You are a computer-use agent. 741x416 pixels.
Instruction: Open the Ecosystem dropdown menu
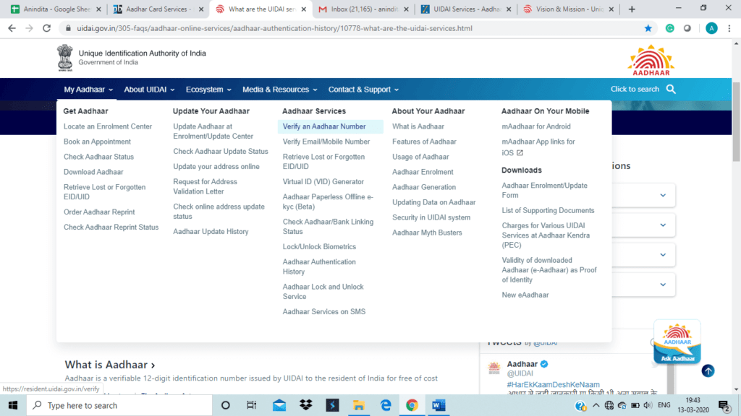tap(208, 90)
